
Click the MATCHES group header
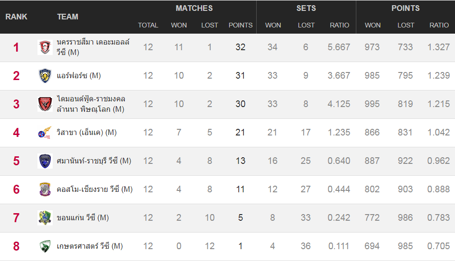[194, 8]
